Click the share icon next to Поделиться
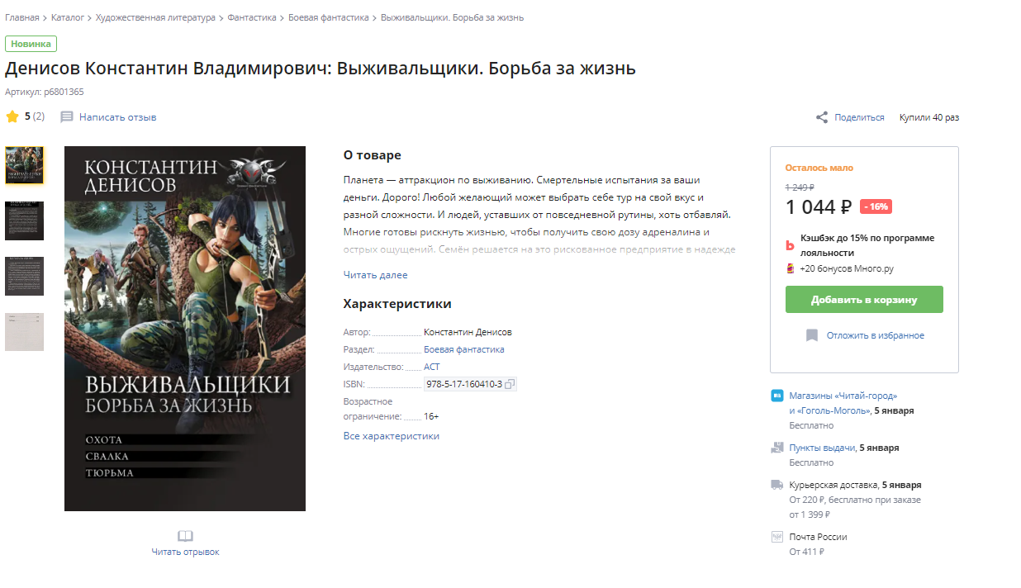 pos(822,117)
